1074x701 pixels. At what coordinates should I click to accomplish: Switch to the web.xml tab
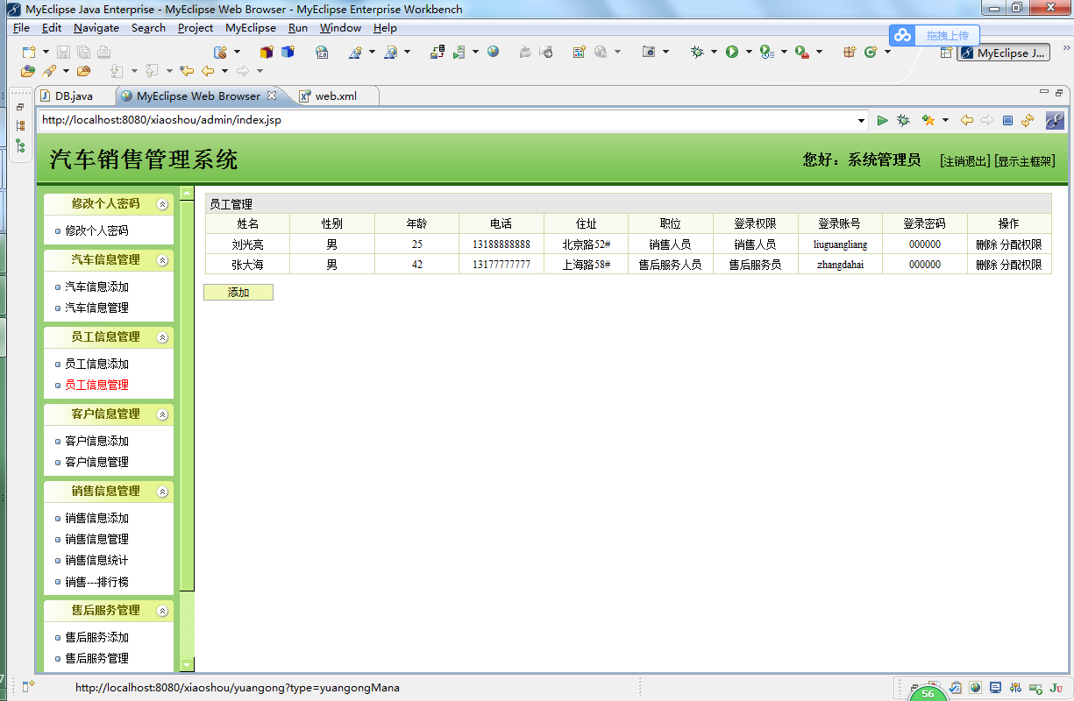[328, 96]
